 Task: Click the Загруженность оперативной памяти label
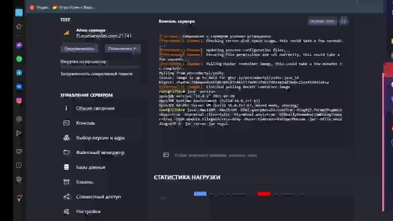(x=96, y=74)
